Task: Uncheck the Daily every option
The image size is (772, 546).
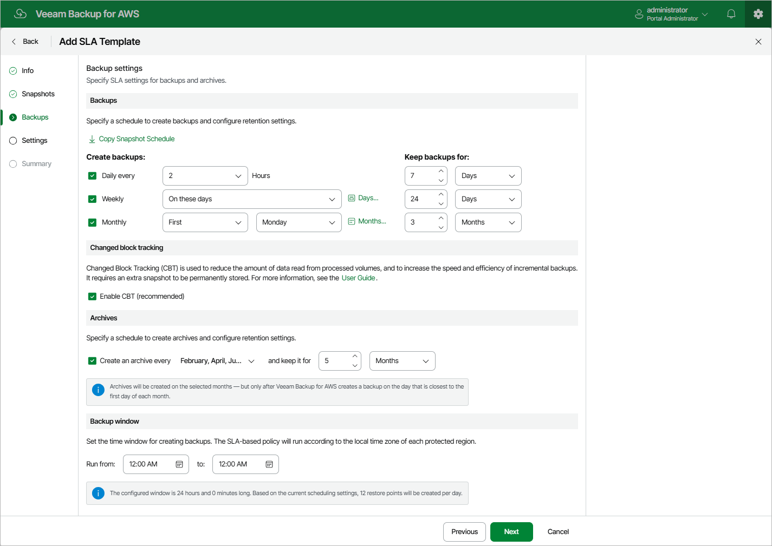Action: [92, 175]
